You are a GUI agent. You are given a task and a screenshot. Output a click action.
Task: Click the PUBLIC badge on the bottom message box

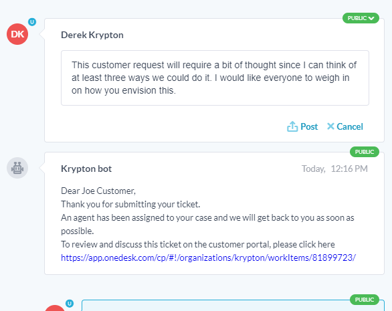click(x=365, y=300)
